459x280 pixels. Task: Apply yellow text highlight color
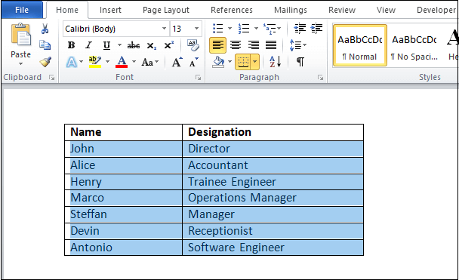tap(95, 62)
